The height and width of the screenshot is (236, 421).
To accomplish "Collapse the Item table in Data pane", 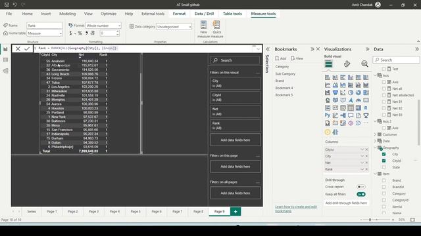I will click(x=375, y=174).
